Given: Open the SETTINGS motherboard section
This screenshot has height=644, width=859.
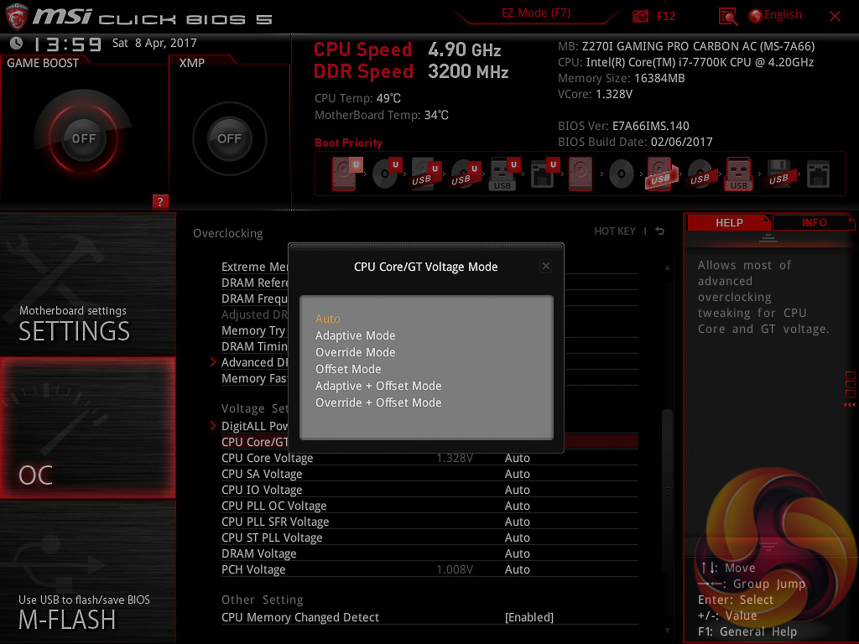Looking at the screenshot, I should pos(87,284).
